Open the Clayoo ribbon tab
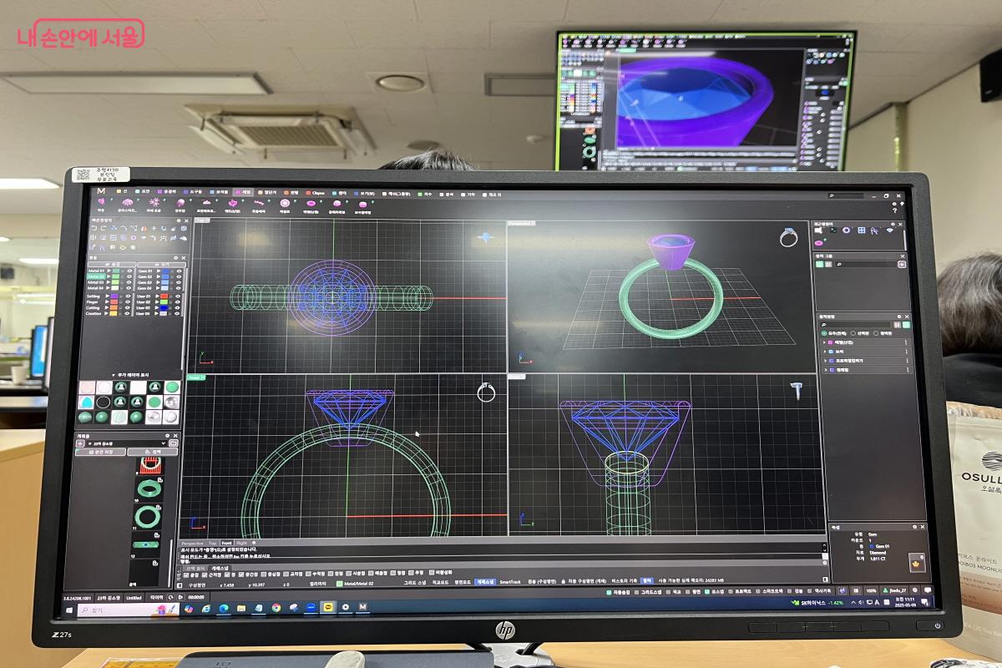This screenshot has height=668, width=1002. point(318,193)
